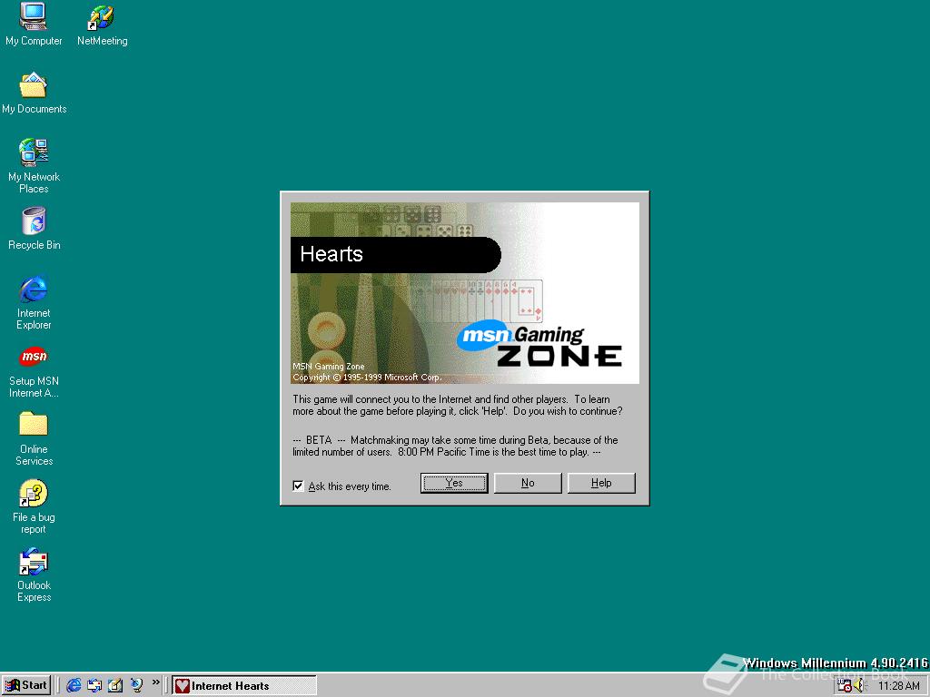Select the Recycle Bin icon
Image resolution: width=930 pixels, height=697 pixels.
click(34, 229)
